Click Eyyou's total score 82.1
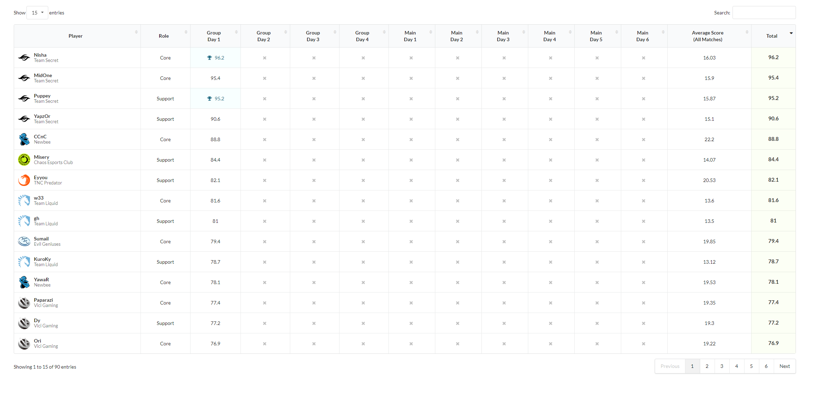 pos(773,180)
